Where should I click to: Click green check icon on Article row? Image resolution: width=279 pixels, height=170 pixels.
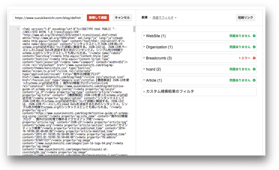tap(254, 80)
